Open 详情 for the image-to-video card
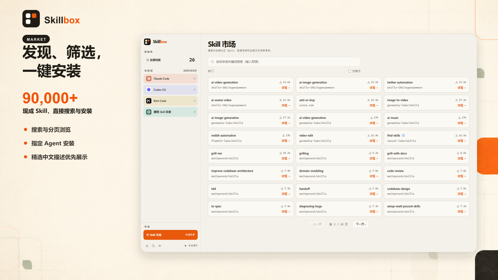Screen dimensions: 498x280 click(462, 105)
